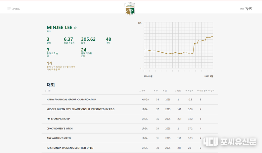The width and height of the screenshot is (262, 153).
Task: Select FM Championship row
Action: [130, 119]
